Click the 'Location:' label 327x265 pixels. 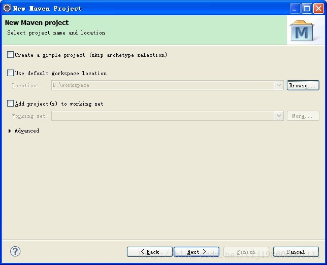pyautogui.click(x=25, y=85)
